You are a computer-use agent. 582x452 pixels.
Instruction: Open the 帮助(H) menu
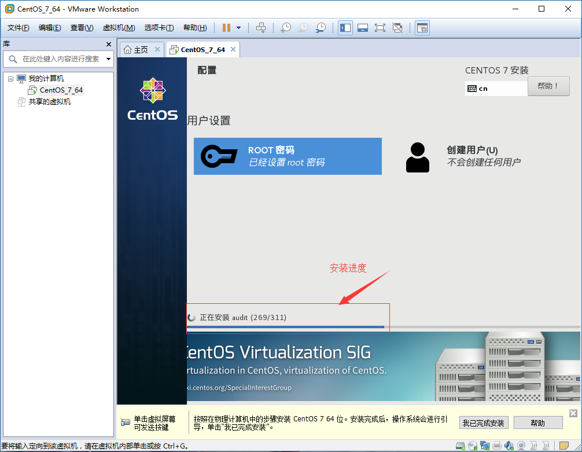195,28
